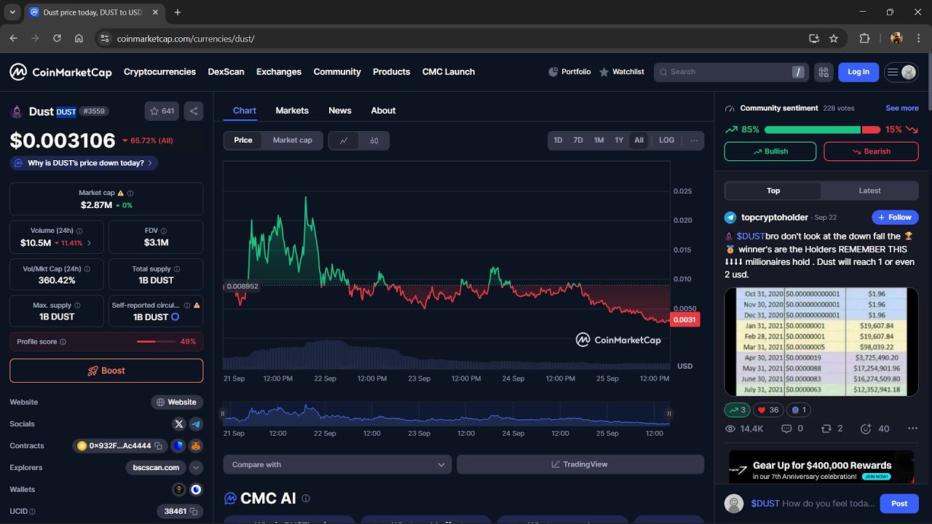The width and height of the screenshot is (932, 524).
Task: Copy the UCID 38461 value
Action: click(x=194, y=511)
